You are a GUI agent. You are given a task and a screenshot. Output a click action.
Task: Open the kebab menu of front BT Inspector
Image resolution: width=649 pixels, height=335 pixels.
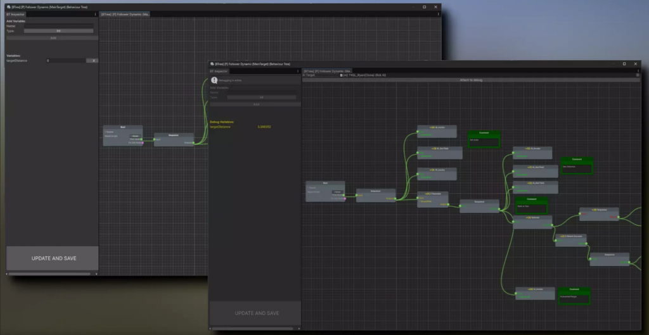298,71
